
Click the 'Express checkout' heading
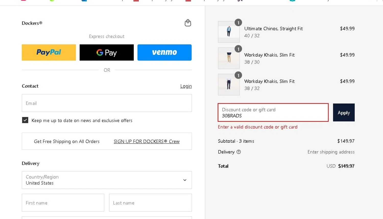tap(107, 36)
